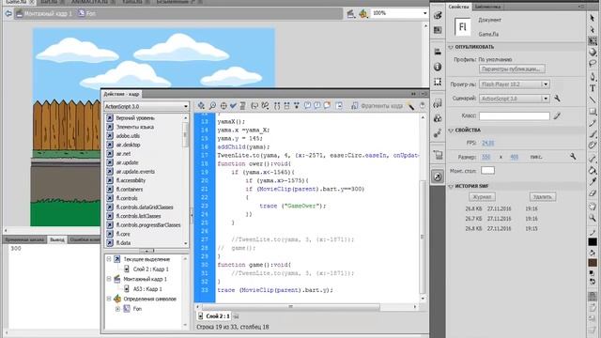This screenshot has height=338, width=601.
Task: Select the Subselection tool
Action: pyautogui.click(x=593, y=29)
